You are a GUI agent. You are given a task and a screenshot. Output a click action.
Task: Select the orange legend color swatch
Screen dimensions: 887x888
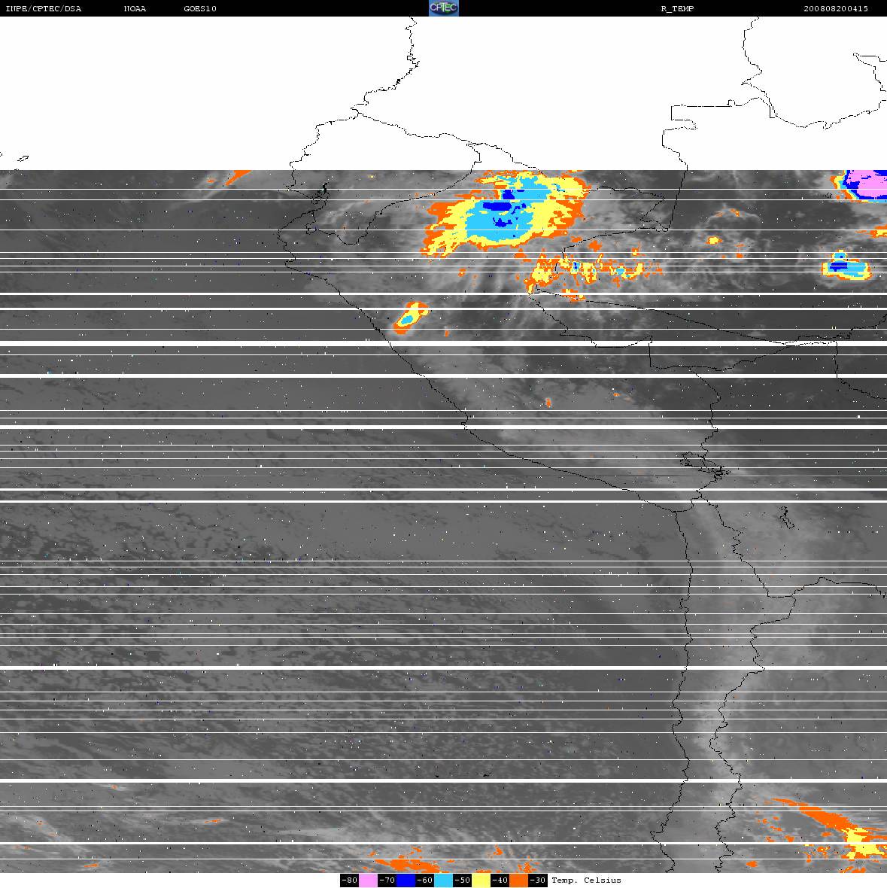pyautogui.click(x=519, y=880)
